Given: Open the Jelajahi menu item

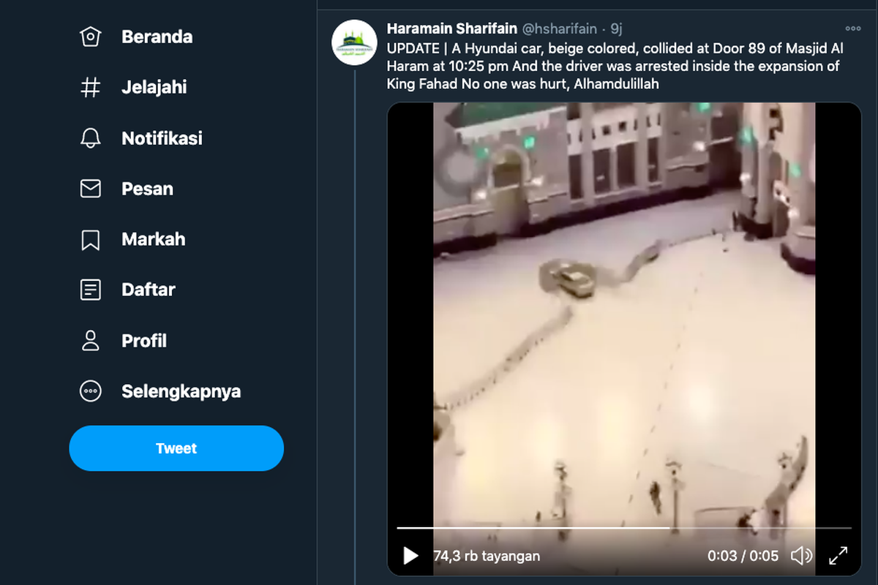Looking at the screenshot, I should click(155, 86).
